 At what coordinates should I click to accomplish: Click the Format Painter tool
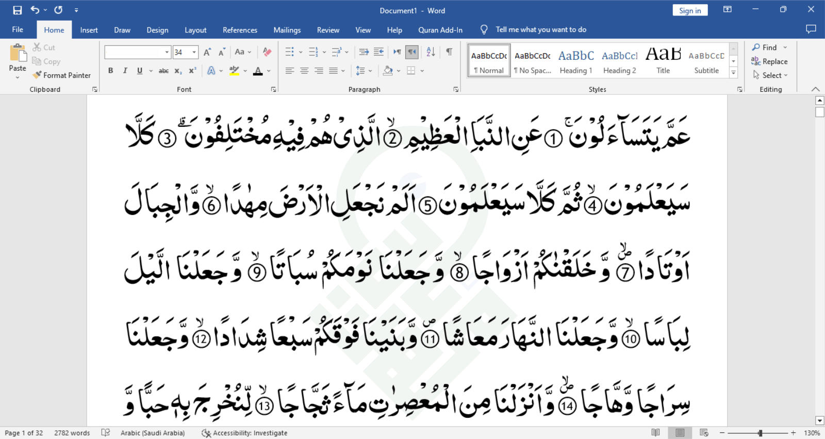[61, 75]
